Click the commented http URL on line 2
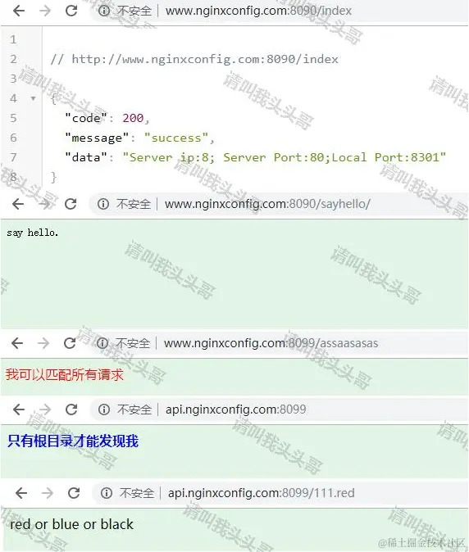 pyautogui.click(x=205, y=59)
